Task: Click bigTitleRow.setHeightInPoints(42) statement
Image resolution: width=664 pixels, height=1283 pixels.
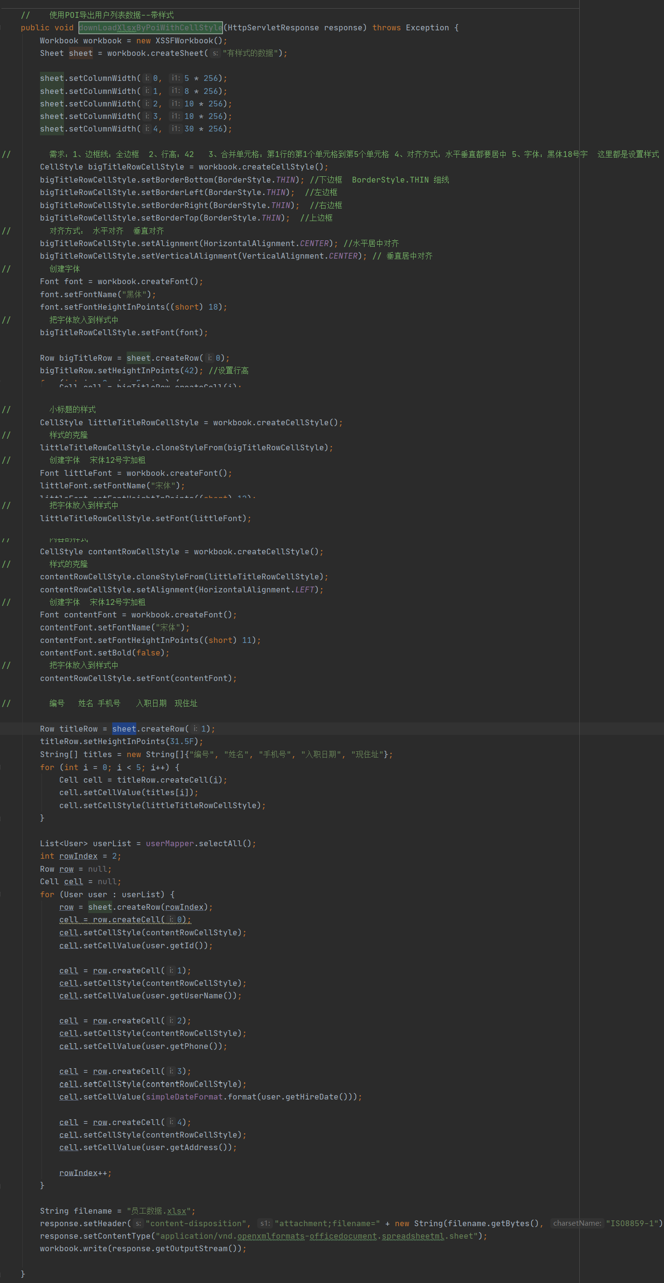Action: 121,370
